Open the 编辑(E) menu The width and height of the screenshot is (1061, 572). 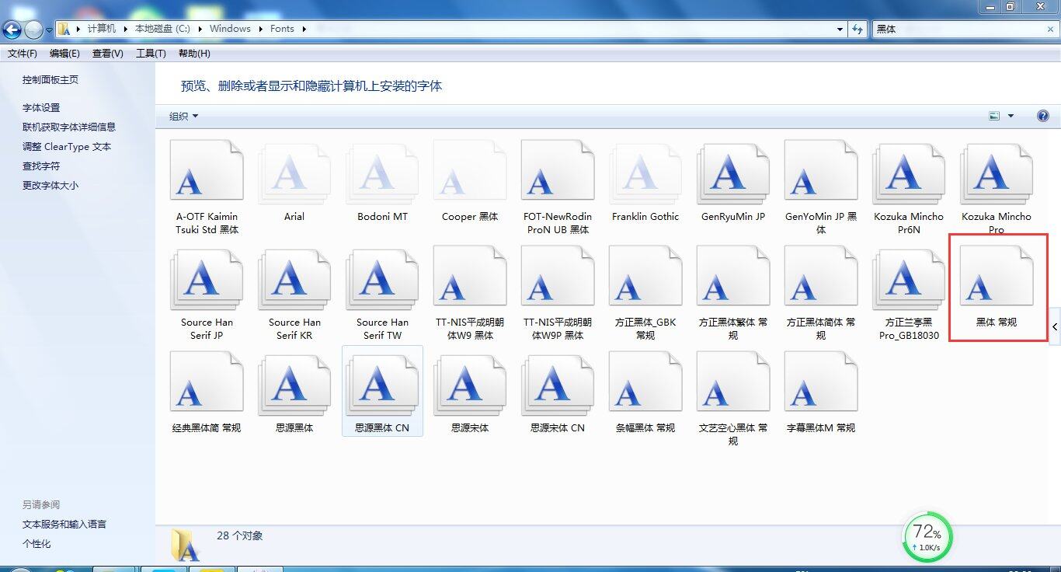click(x=64, y=54)
